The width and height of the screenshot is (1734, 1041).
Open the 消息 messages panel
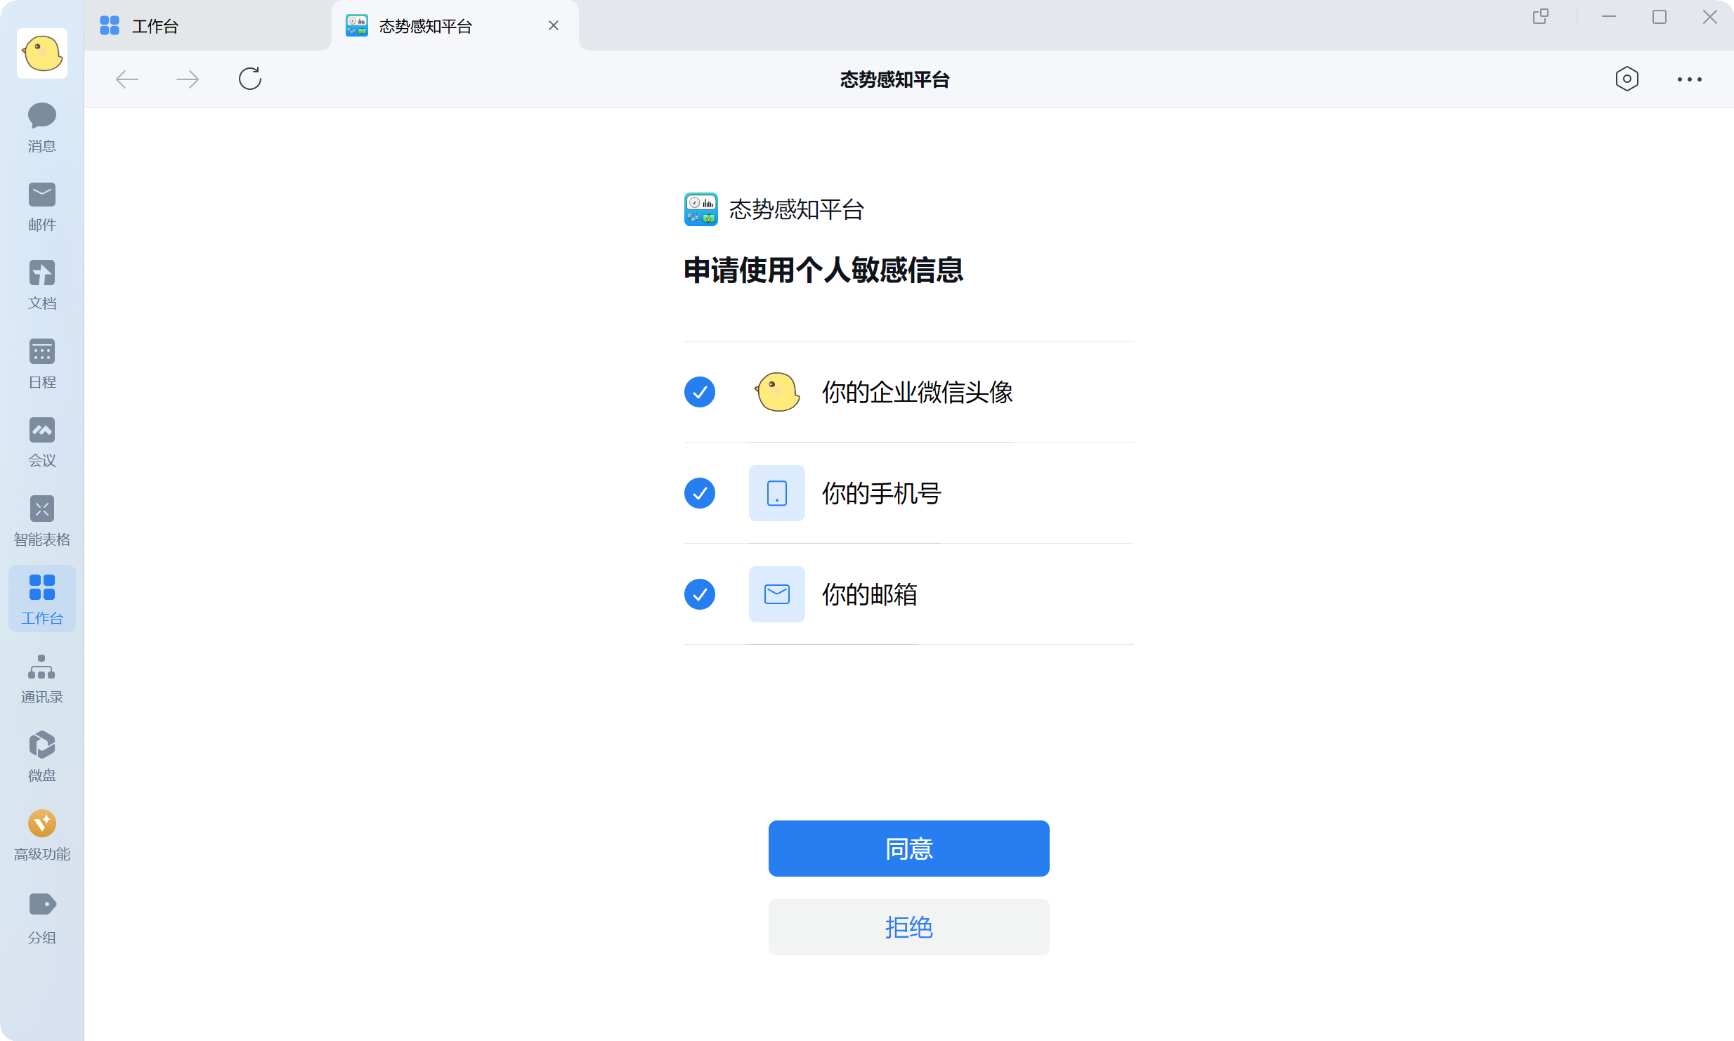click(41, 126)
